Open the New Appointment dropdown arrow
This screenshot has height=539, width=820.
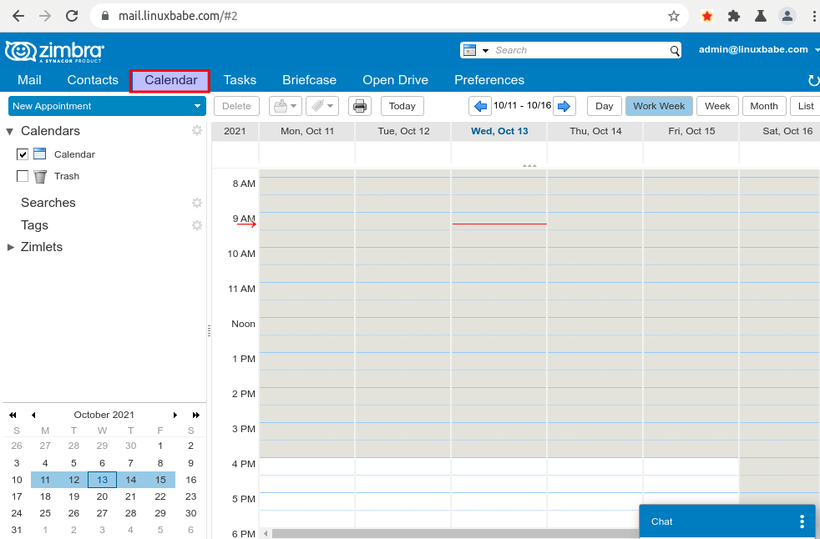click(x=197, y=106)
